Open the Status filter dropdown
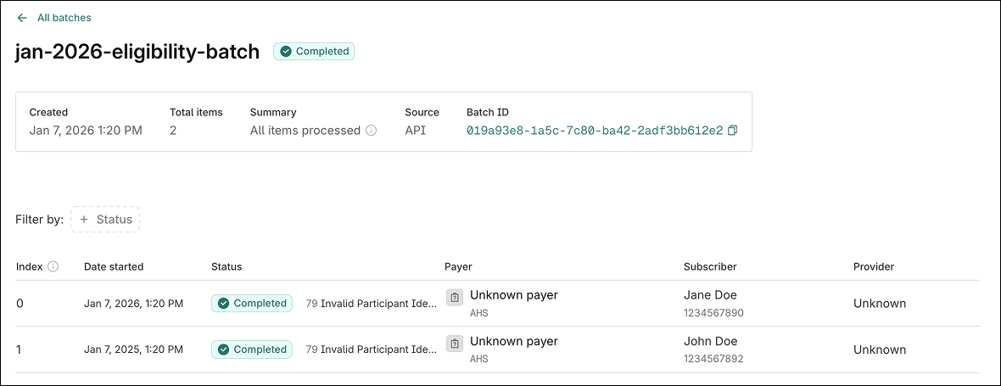Viewport: 1001px width, 386px height. (x=105, y=220)
